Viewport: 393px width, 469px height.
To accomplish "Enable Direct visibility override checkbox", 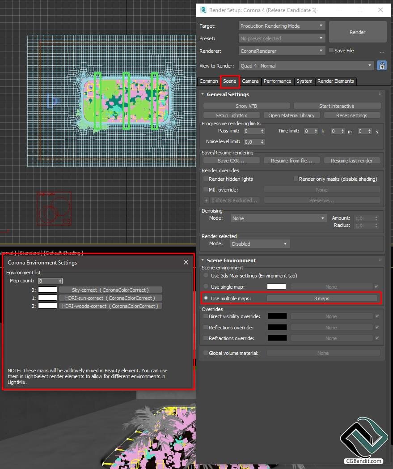I will [x=205, y=316].
